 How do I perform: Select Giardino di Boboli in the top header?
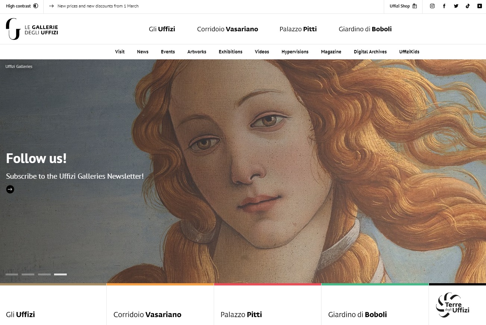(365, 29)
